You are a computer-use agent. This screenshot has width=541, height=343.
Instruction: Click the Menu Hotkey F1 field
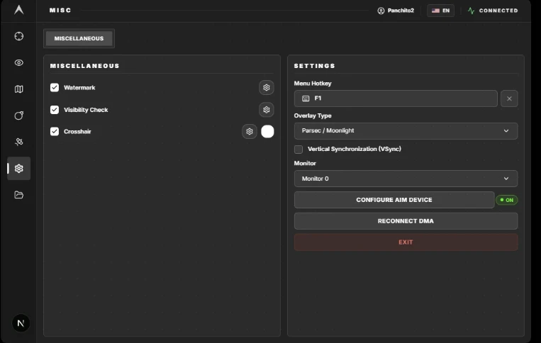396,99
